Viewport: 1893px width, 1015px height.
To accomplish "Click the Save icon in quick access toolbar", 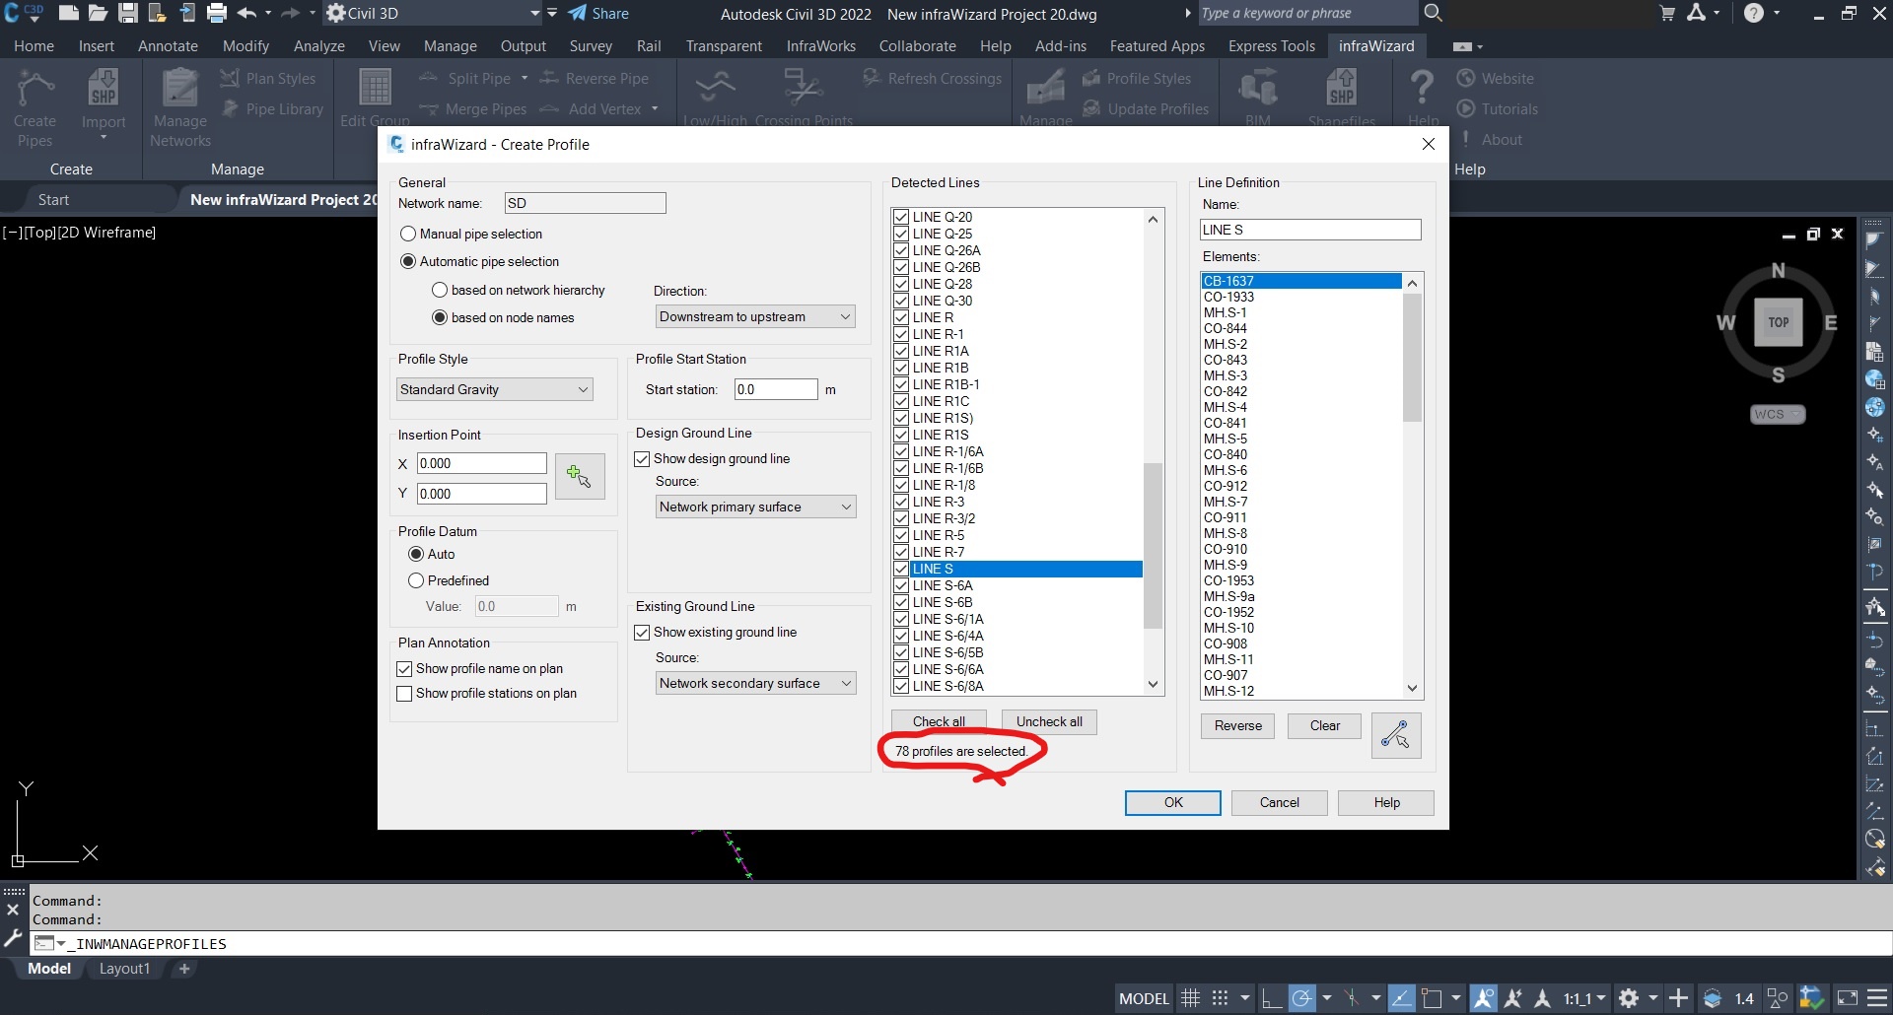I will point(128,13).
